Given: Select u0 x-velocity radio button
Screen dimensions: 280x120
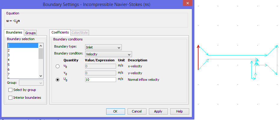Looking at the screenshot, I should (x=57, y=66).
